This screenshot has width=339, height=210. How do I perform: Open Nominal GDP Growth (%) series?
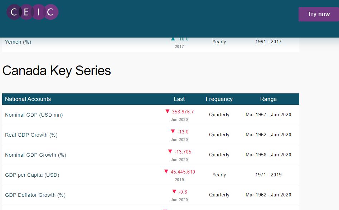tap(35, 155)
